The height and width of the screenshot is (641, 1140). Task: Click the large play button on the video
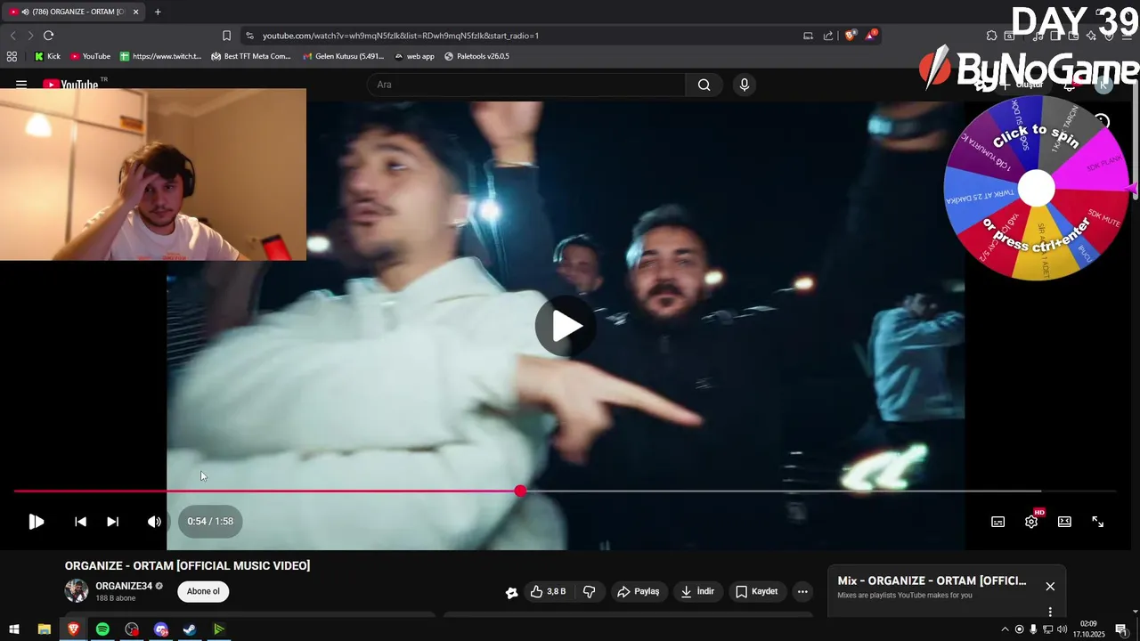pyautogui.click(x=566, y=326)
